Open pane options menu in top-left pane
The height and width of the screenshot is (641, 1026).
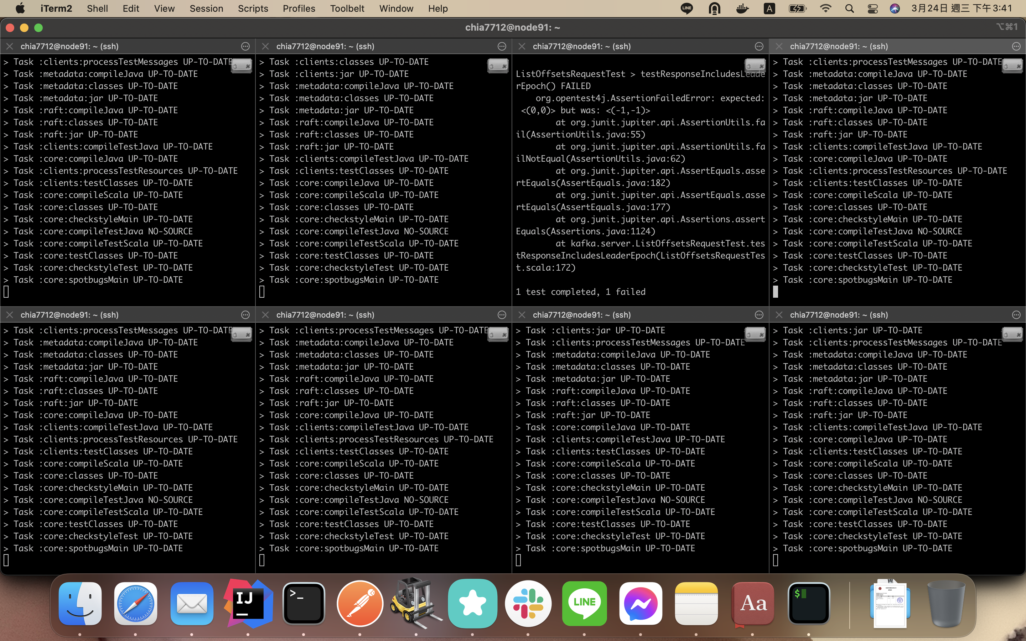point(245,46)
